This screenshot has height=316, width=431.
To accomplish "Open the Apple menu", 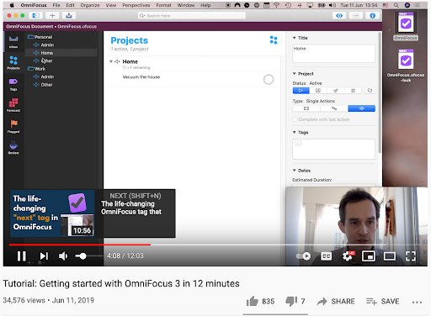I will (x=12, y=5).
